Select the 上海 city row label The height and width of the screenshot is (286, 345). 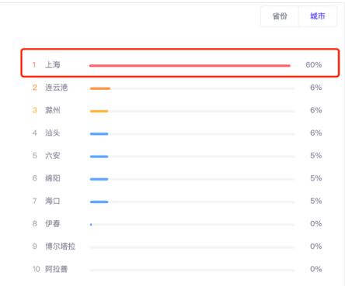[53, 64]
